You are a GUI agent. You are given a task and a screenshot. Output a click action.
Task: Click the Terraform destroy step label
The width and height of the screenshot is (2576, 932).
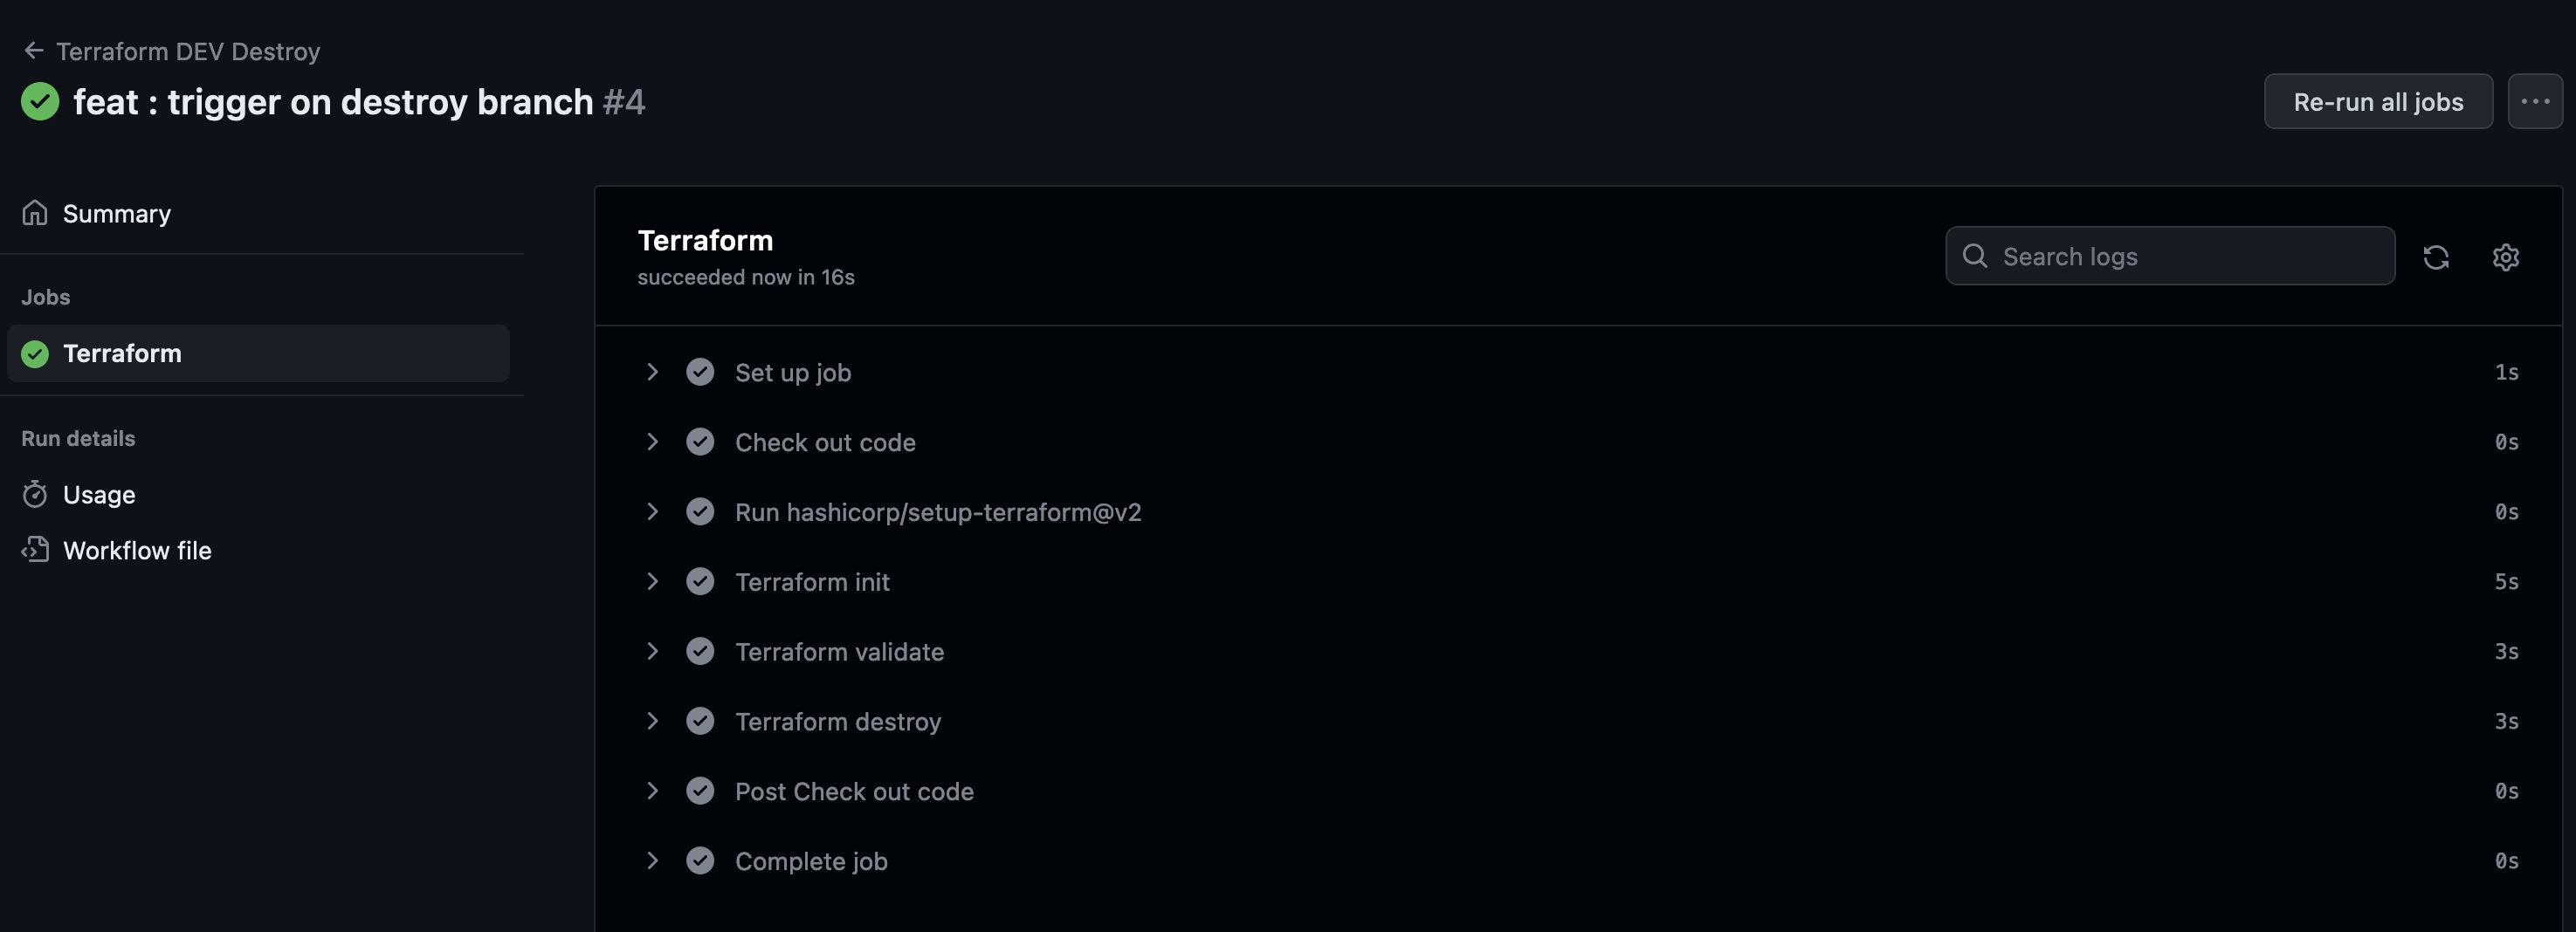838,723
